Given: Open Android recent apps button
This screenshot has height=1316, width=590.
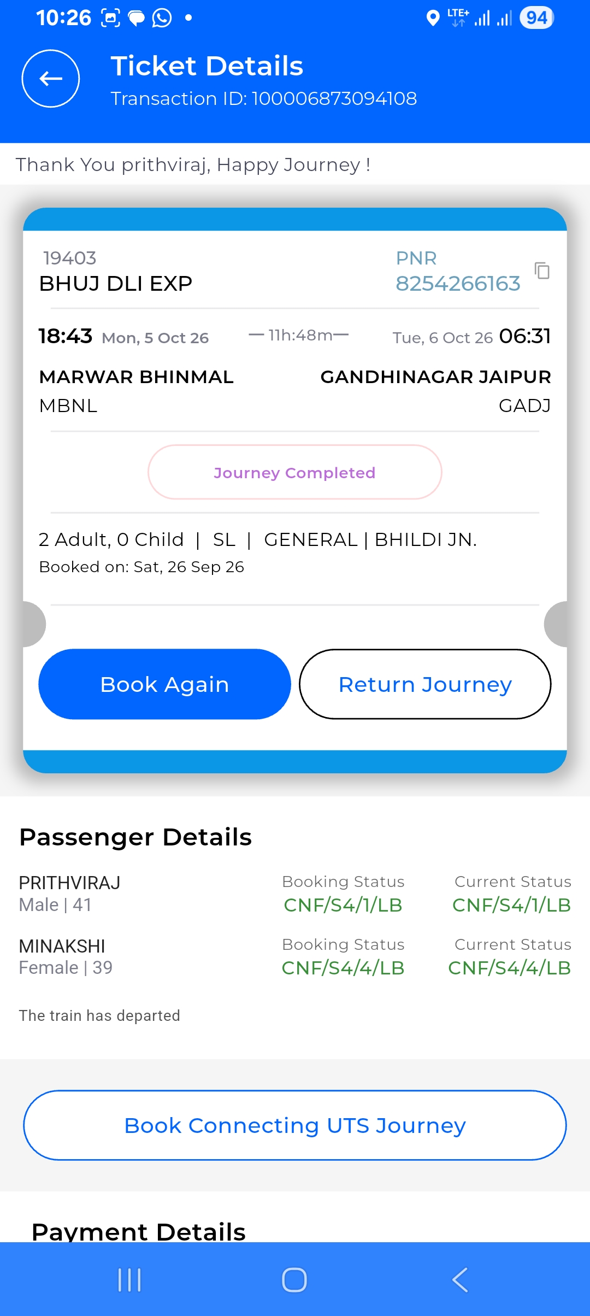Looking at the screenshot, I should [x=129, y=1280].
